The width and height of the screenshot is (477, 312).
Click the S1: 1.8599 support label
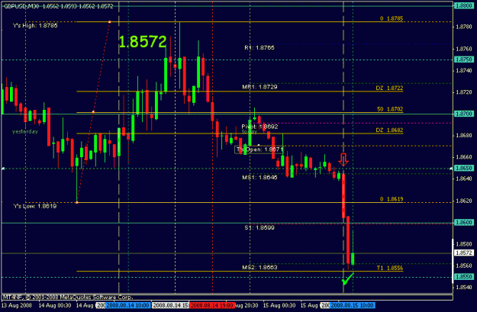click(259, 227)
